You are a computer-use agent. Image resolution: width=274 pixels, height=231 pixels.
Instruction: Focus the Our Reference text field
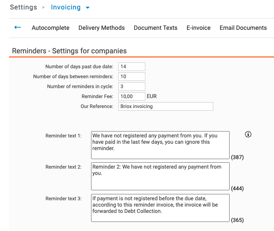coord(165,107)
